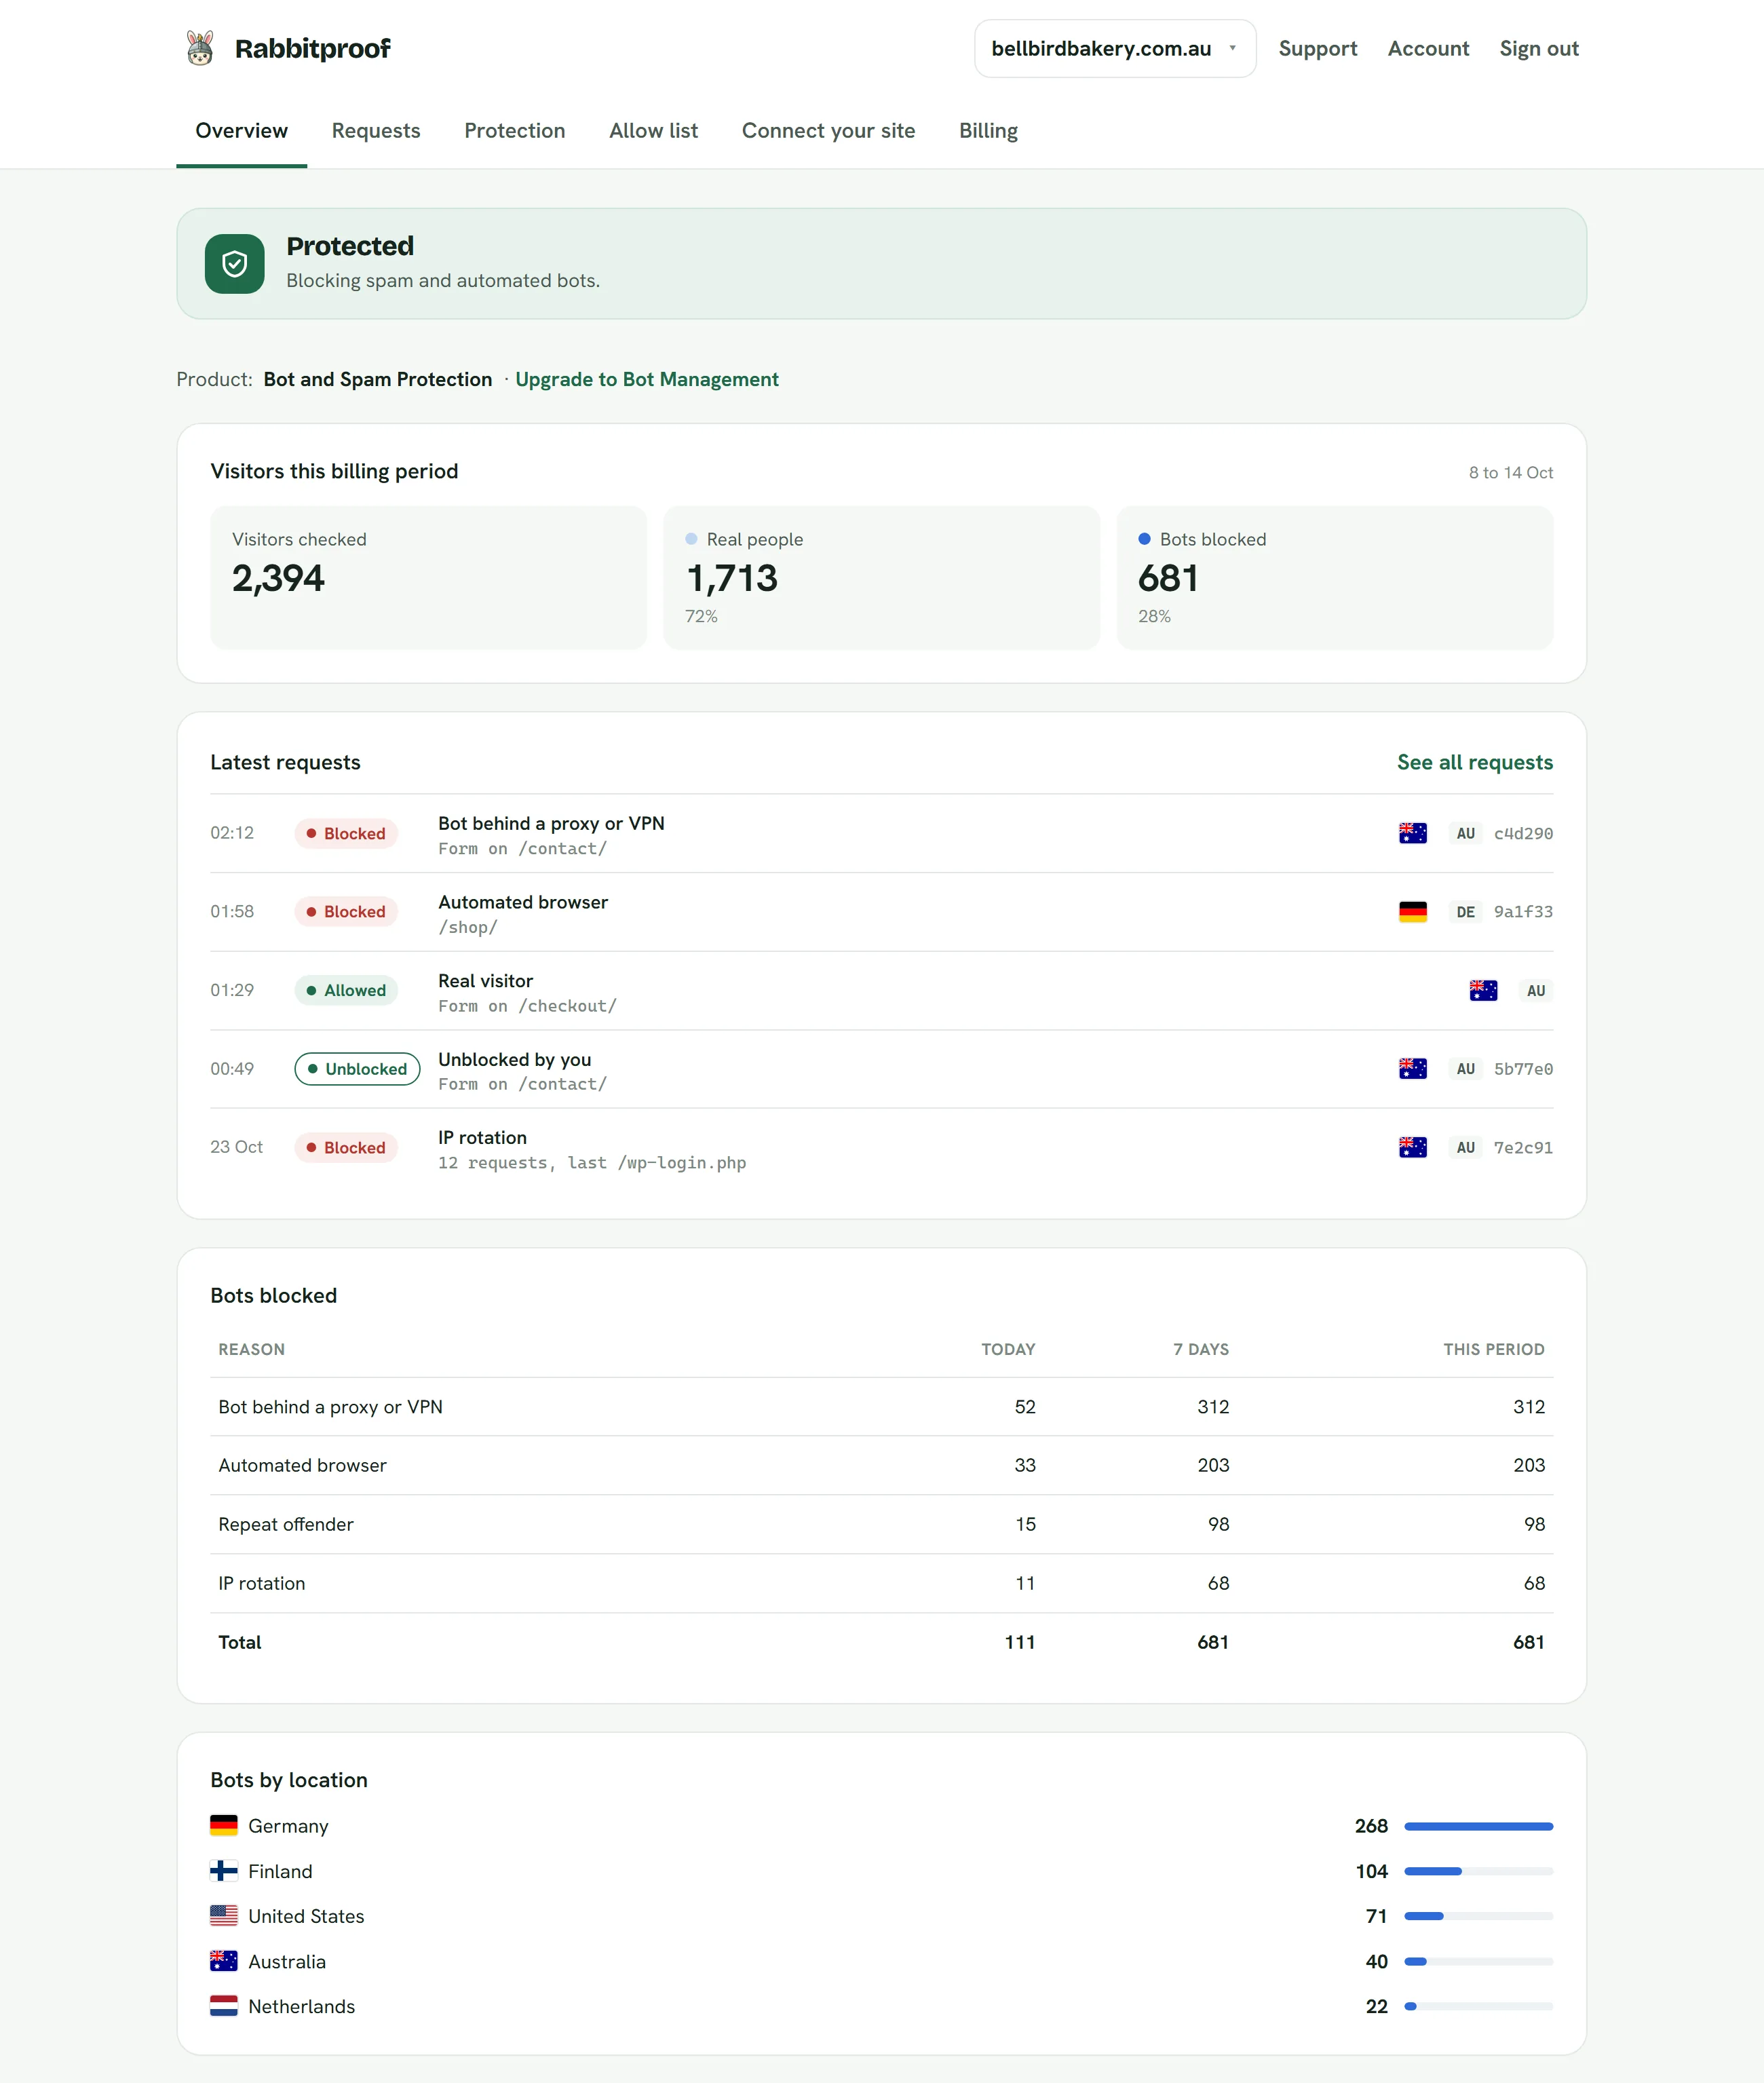
Task: Open the bellbirdbakery.com.au site dropdown
Action: pyautogui.click(x=1115, y=48)
